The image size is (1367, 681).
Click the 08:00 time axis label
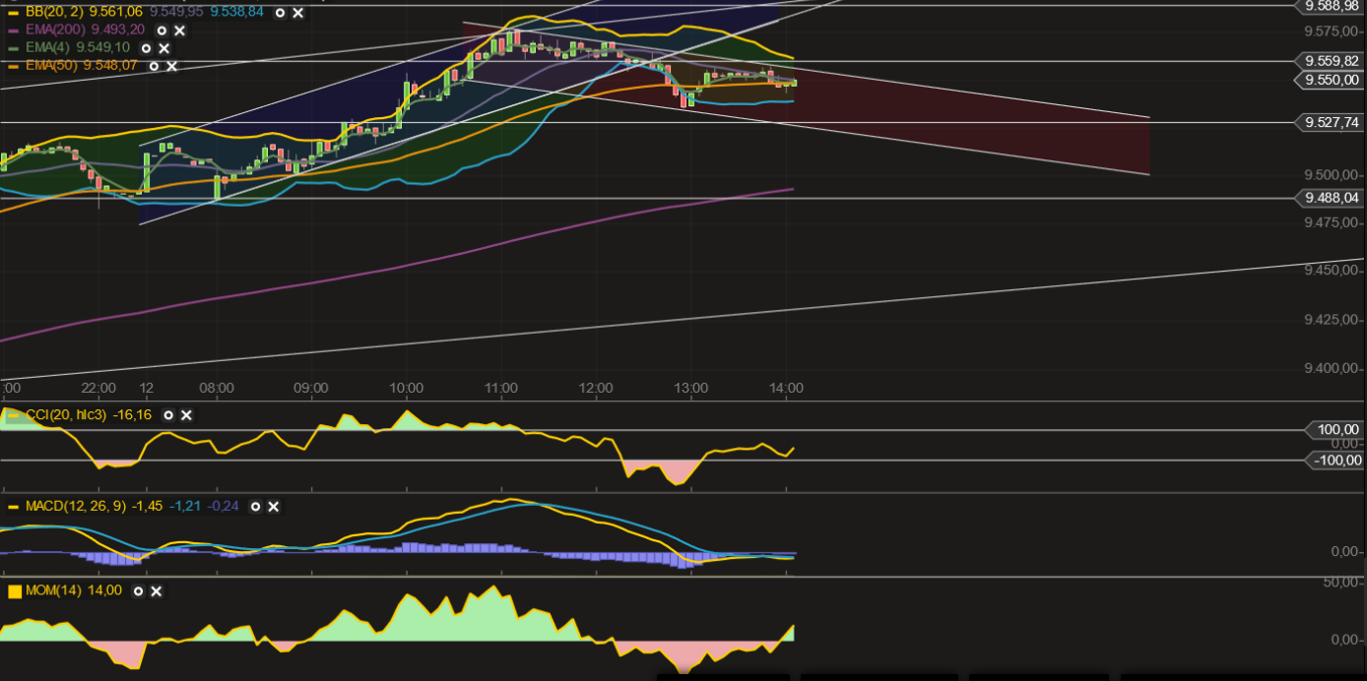pos(216,389)
